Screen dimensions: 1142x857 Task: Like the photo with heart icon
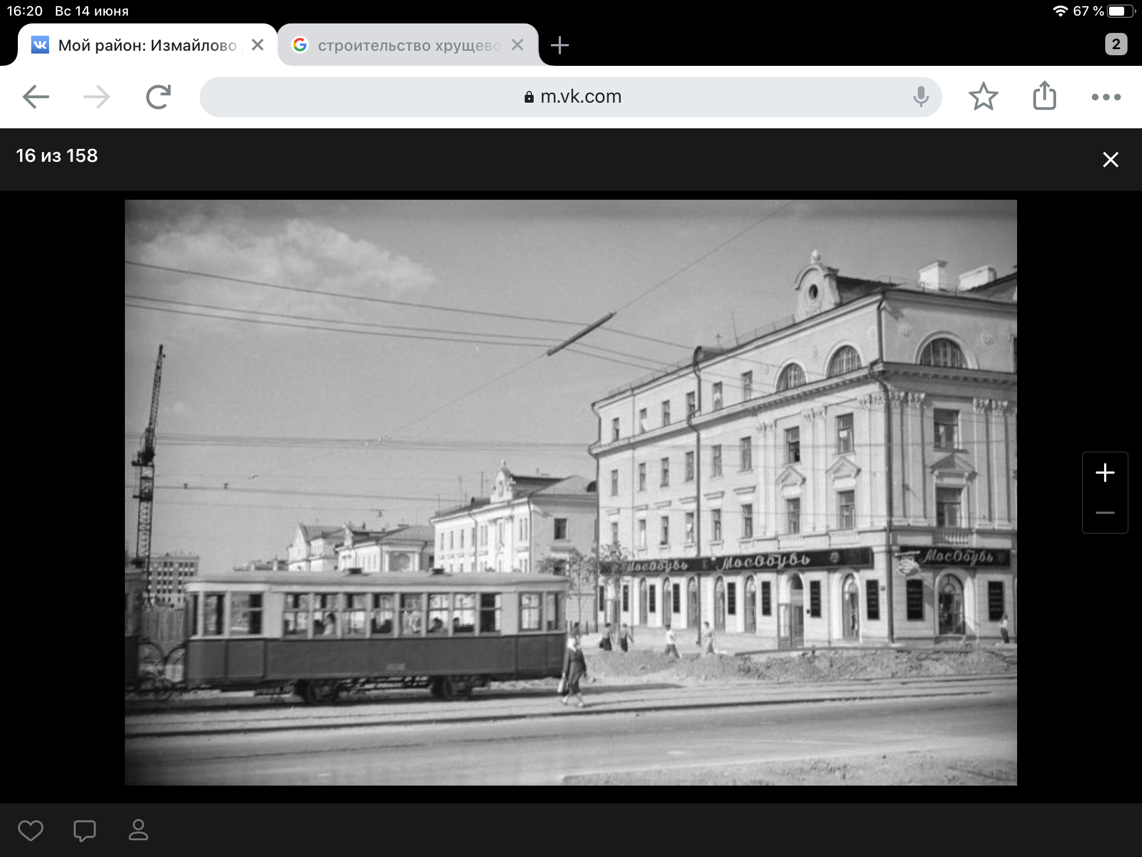(x=31, y=831)
